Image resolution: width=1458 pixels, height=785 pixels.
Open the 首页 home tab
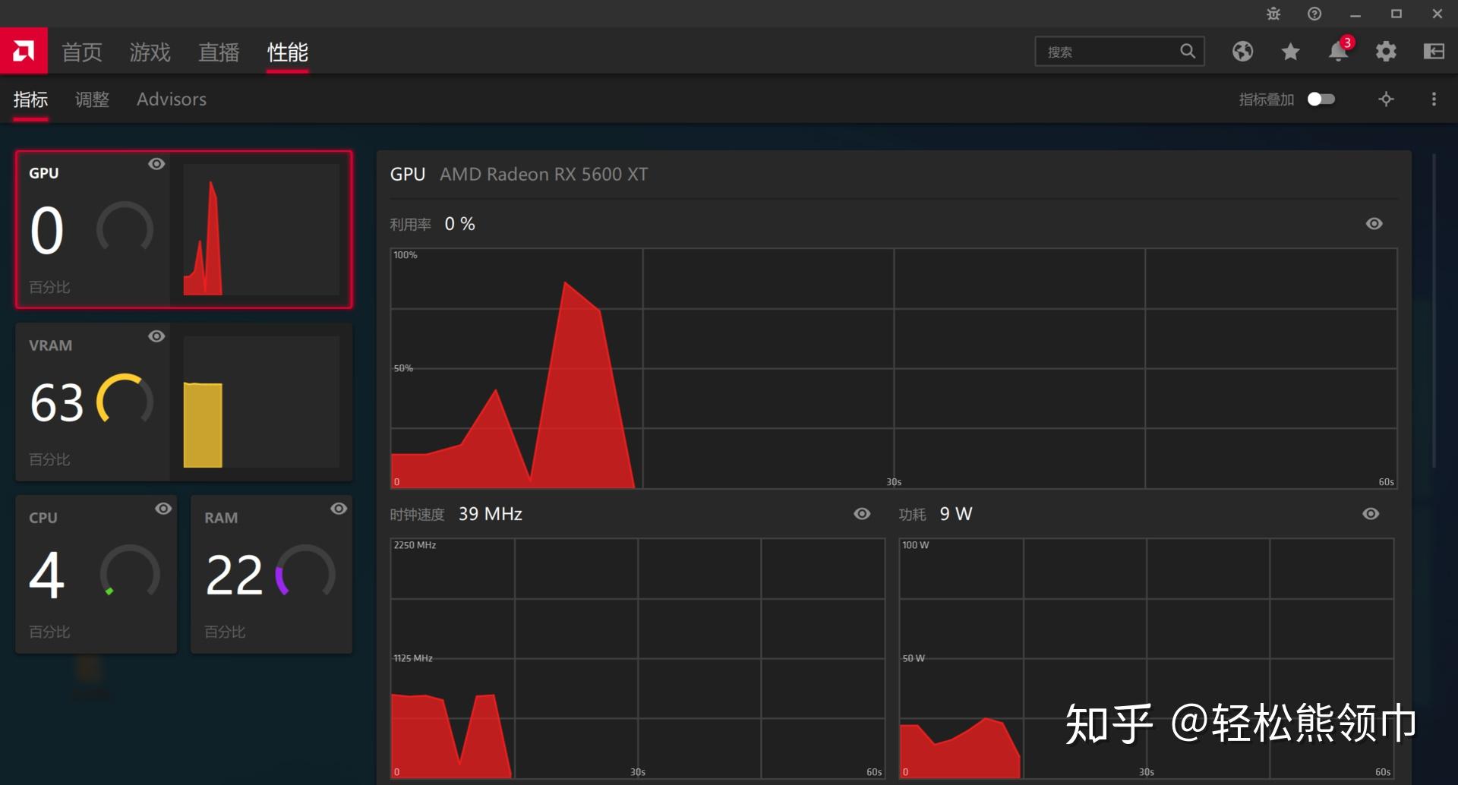coord(82,52)
